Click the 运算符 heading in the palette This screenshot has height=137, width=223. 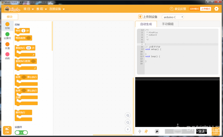pyautogui.click(x=18, y=127)
